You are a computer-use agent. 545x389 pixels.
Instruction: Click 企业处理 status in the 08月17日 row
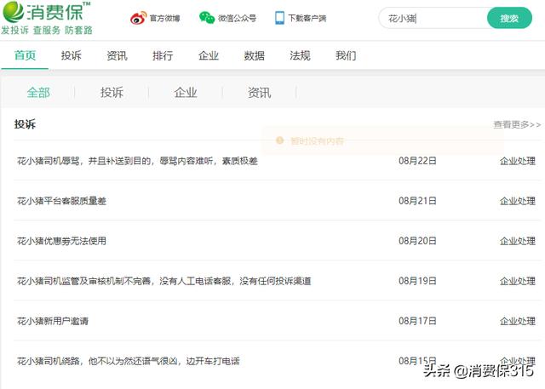(x=518, y=321)
